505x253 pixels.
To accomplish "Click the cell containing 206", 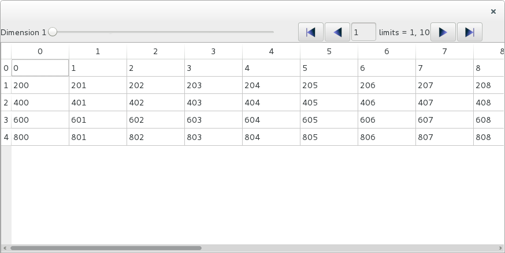I will click(x=387, y=85).
